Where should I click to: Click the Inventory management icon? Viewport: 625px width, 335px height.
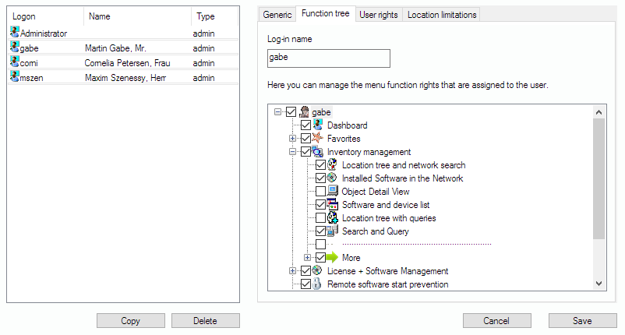(x=317, y=152)
